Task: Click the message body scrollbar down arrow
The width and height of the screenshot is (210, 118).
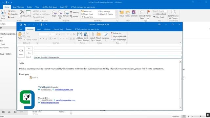Action: [180, 108]
